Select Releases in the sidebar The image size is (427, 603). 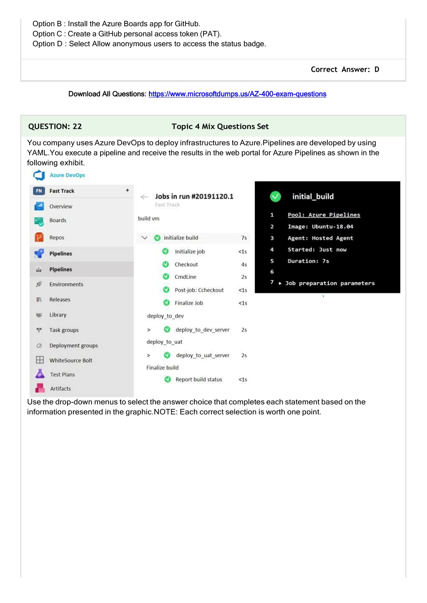click(x=60, y=300)
